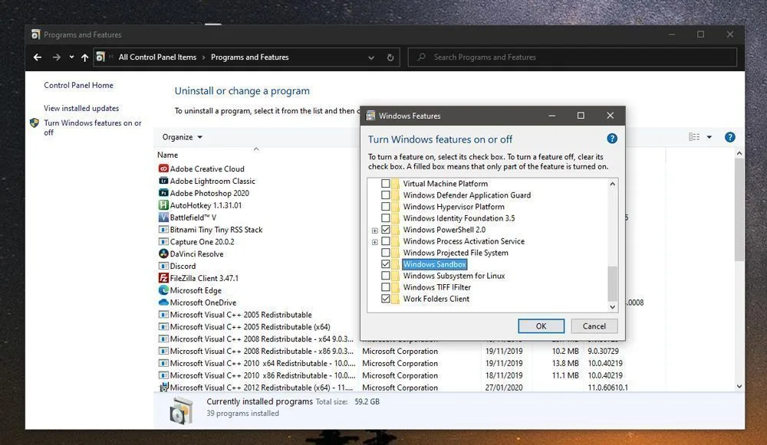
Task: Enable the Windows Hypervisor Platform checkbox
Action: point(386,207)
